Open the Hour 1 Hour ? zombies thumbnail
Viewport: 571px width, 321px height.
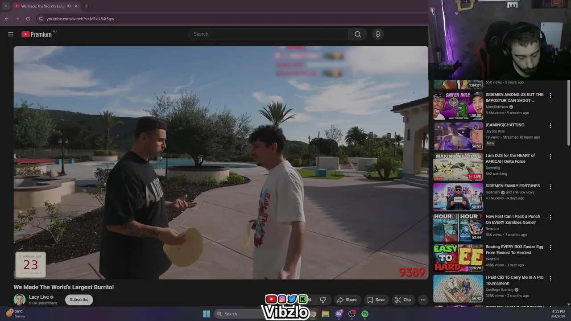coord(458,227)
